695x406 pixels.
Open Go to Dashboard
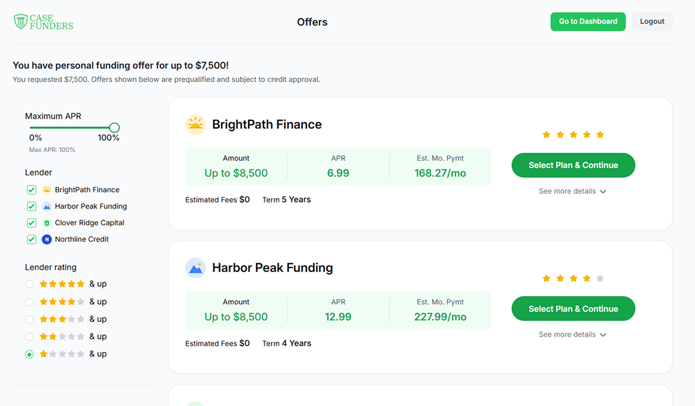pos(588,21)
